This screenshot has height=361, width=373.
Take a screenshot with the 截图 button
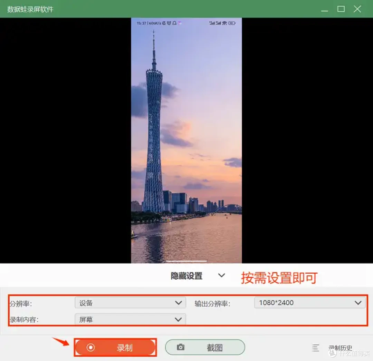205,348
